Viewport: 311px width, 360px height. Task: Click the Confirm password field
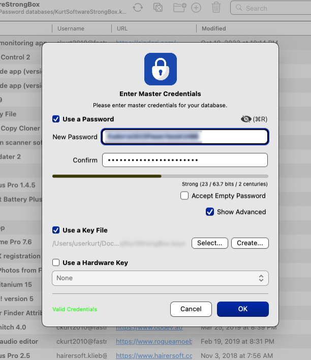point(185,160)
